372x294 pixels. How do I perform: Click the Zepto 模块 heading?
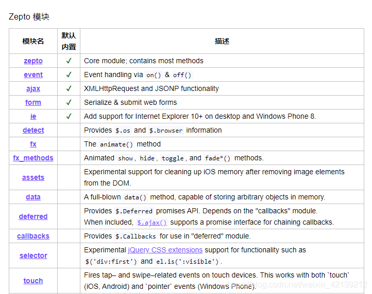click(29, 17)
